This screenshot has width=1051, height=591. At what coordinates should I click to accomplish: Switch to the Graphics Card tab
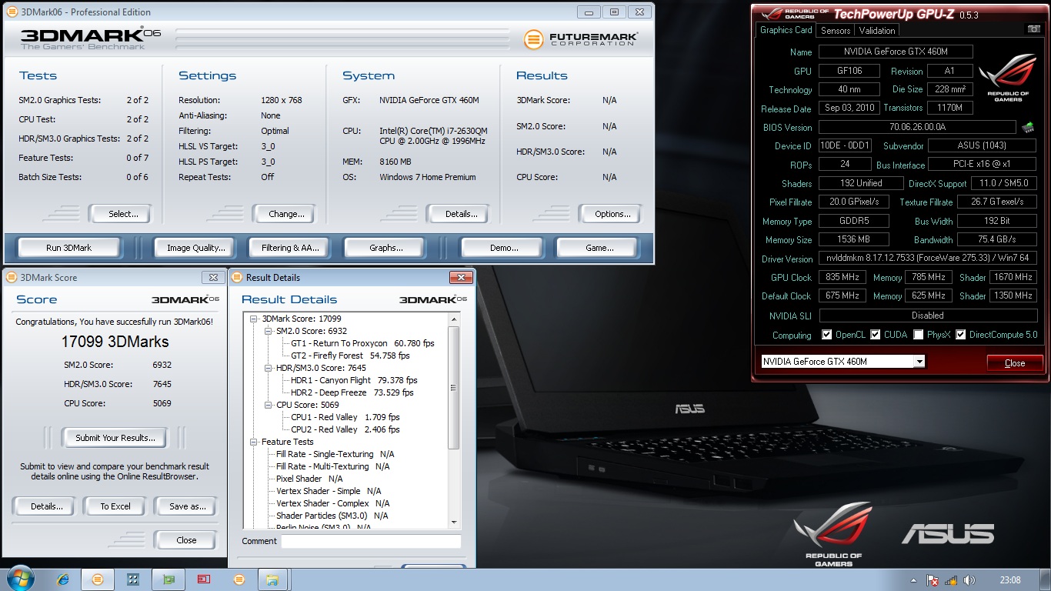[x=786, y=30]
